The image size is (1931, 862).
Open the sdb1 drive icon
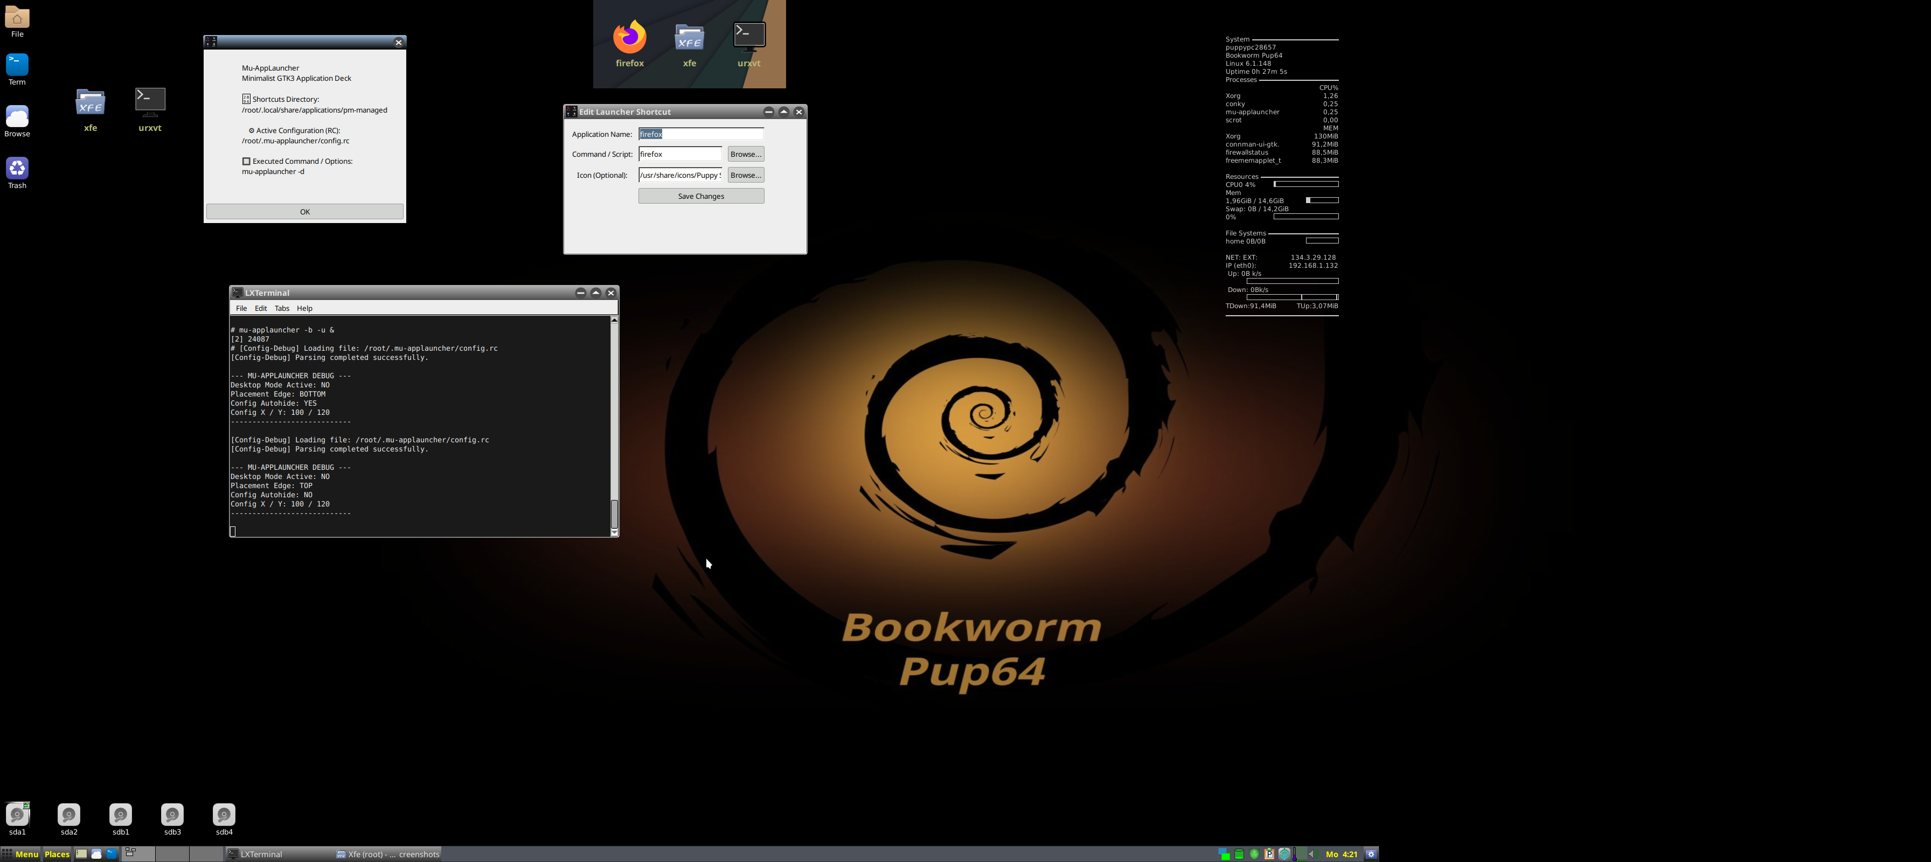(x=121, y=814)
